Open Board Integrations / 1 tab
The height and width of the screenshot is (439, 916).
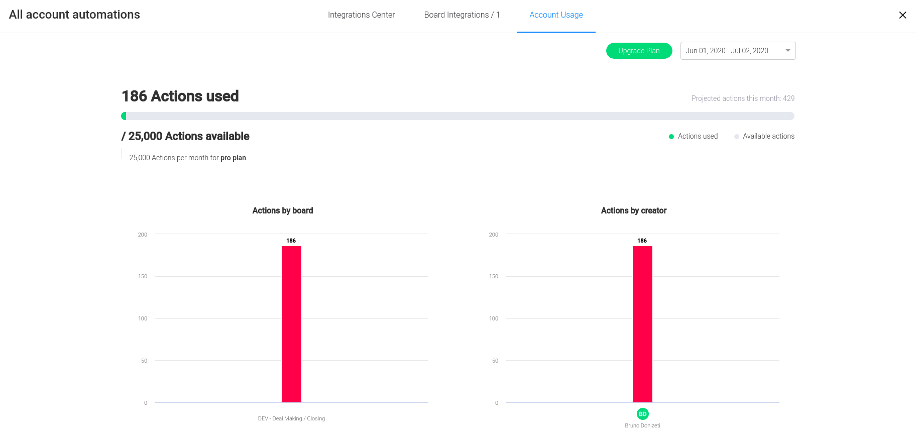[x=462, y=15]
